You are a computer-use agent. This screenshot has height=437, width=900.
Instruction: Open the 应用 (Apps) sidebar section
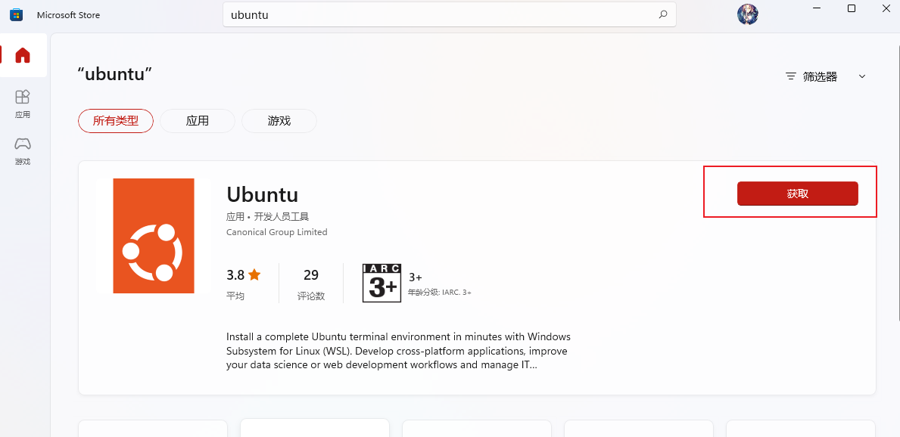pos(23,104)
